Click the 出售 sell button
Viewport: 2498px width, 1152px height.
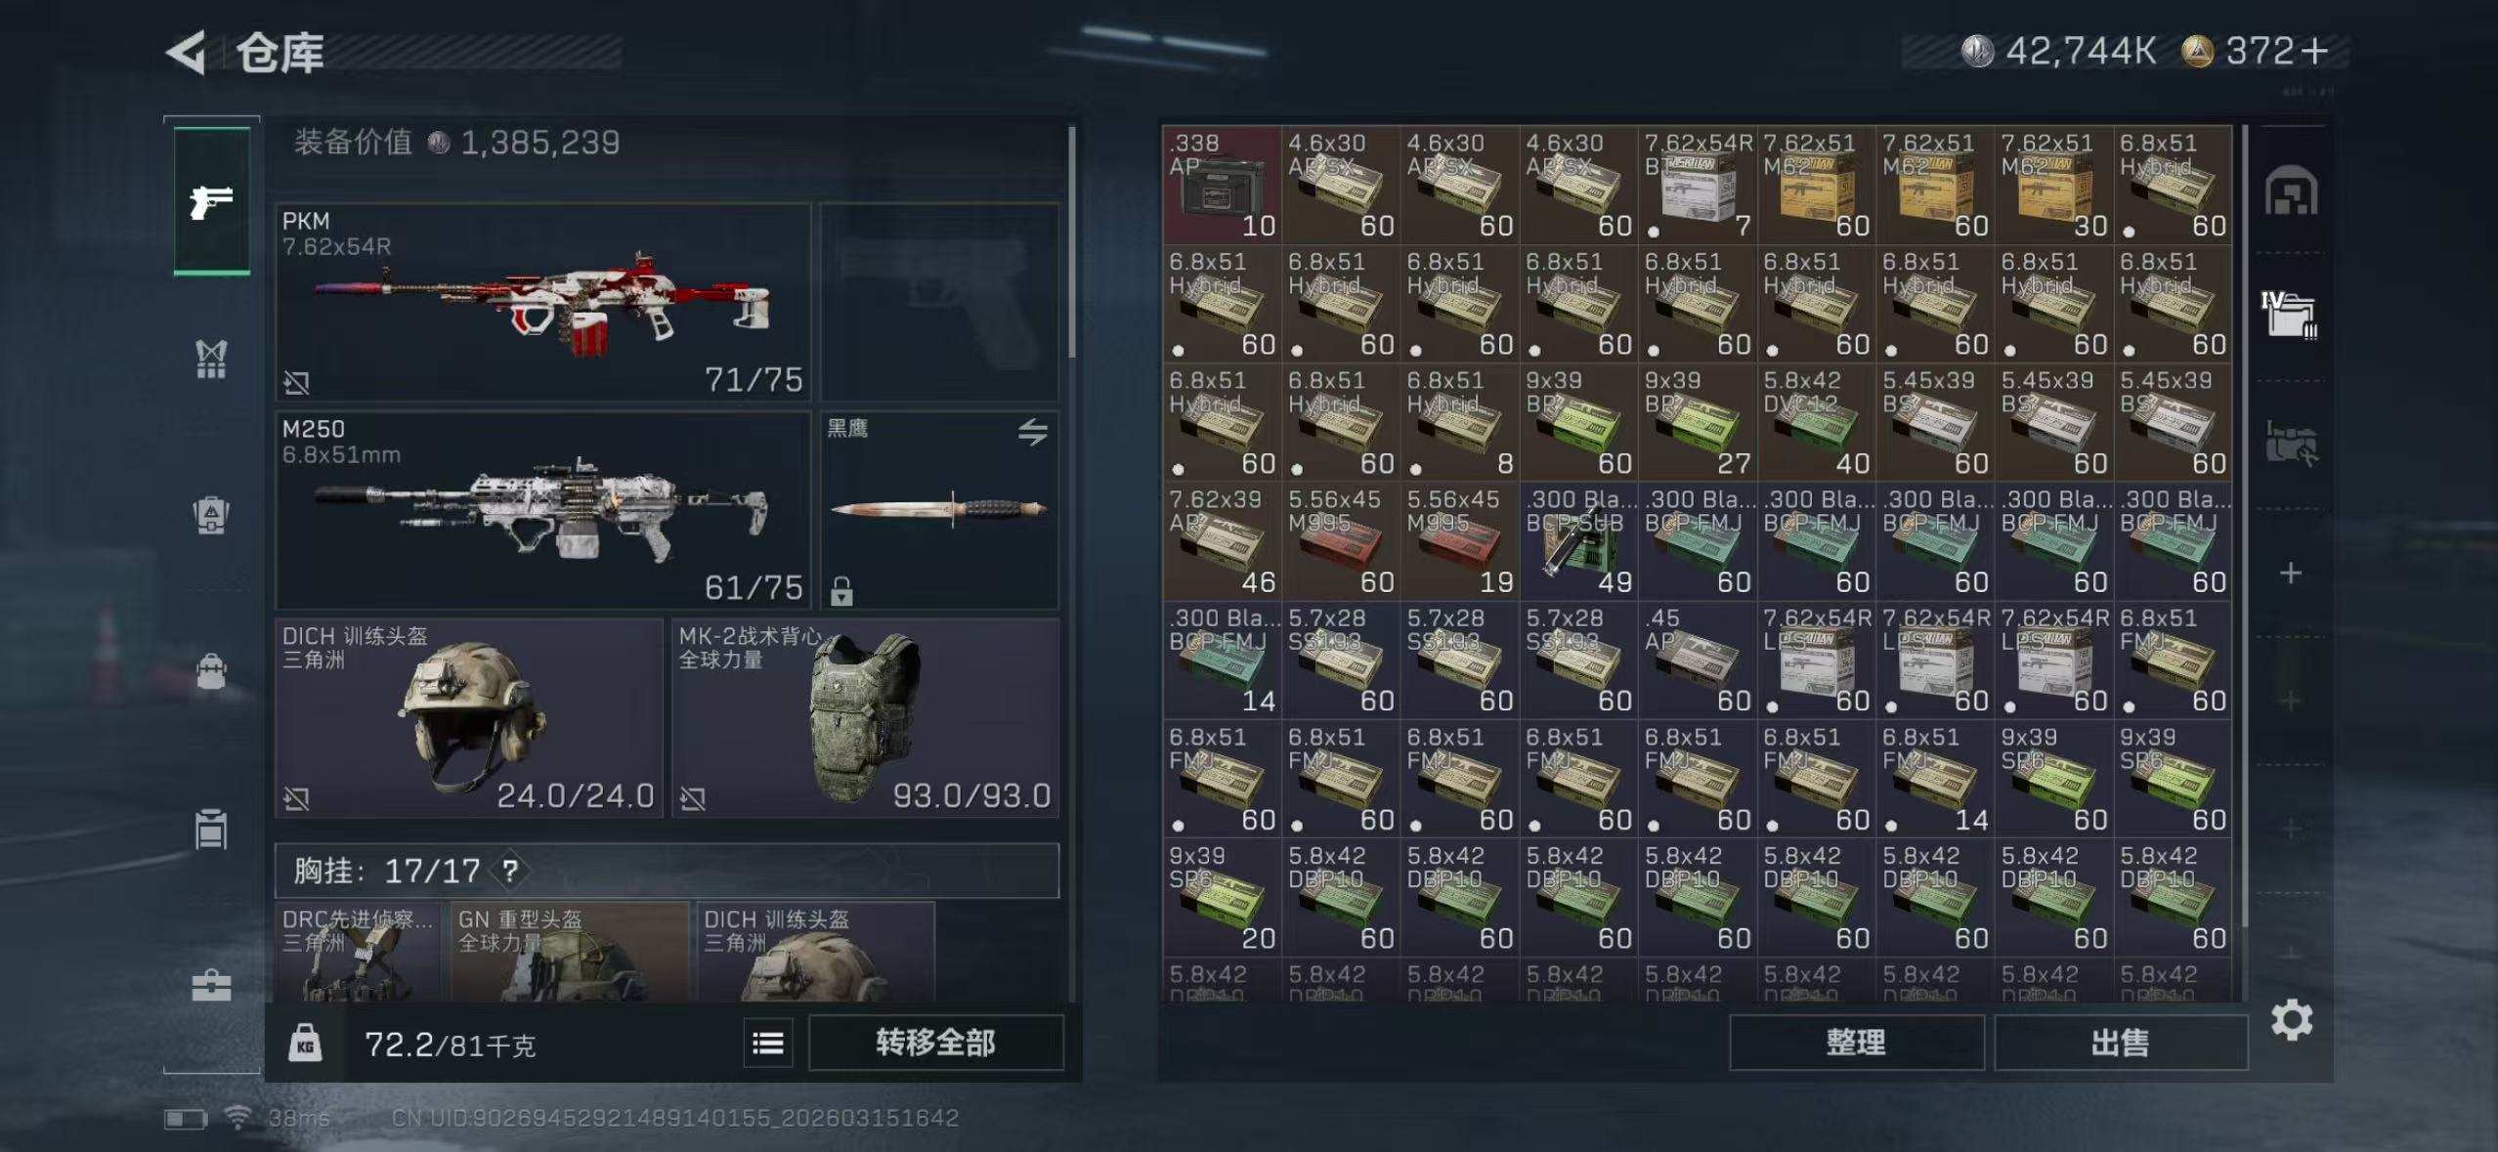[2120, 1043]
